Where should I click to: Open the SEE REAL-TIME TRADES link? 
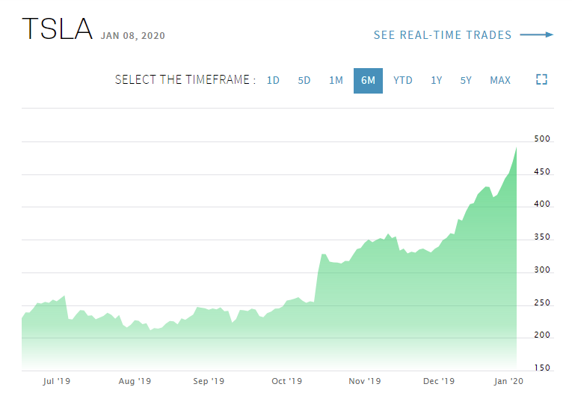443,35
